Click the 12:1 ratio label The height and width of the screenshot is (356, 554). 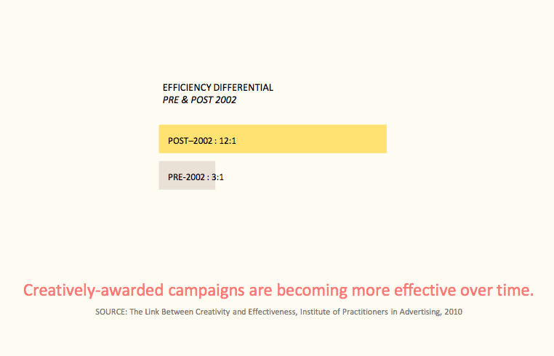point(228,141)
